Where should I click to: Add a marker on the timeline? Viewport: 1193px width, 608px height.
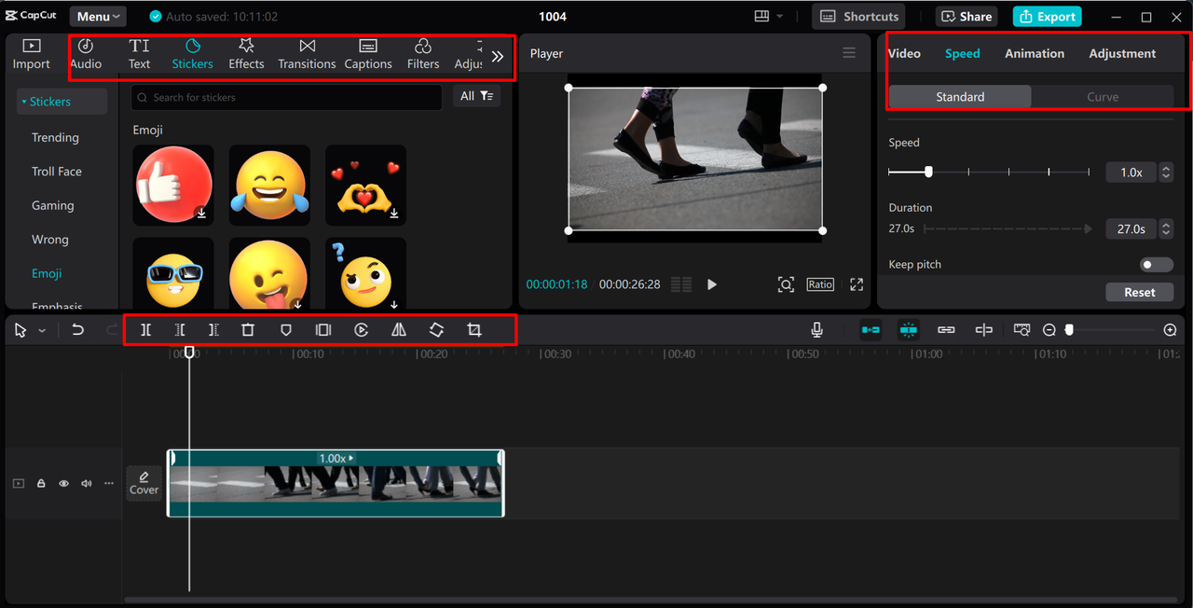286,330
